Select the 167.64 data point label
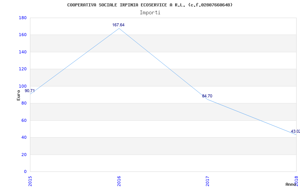 coord(118,25)
